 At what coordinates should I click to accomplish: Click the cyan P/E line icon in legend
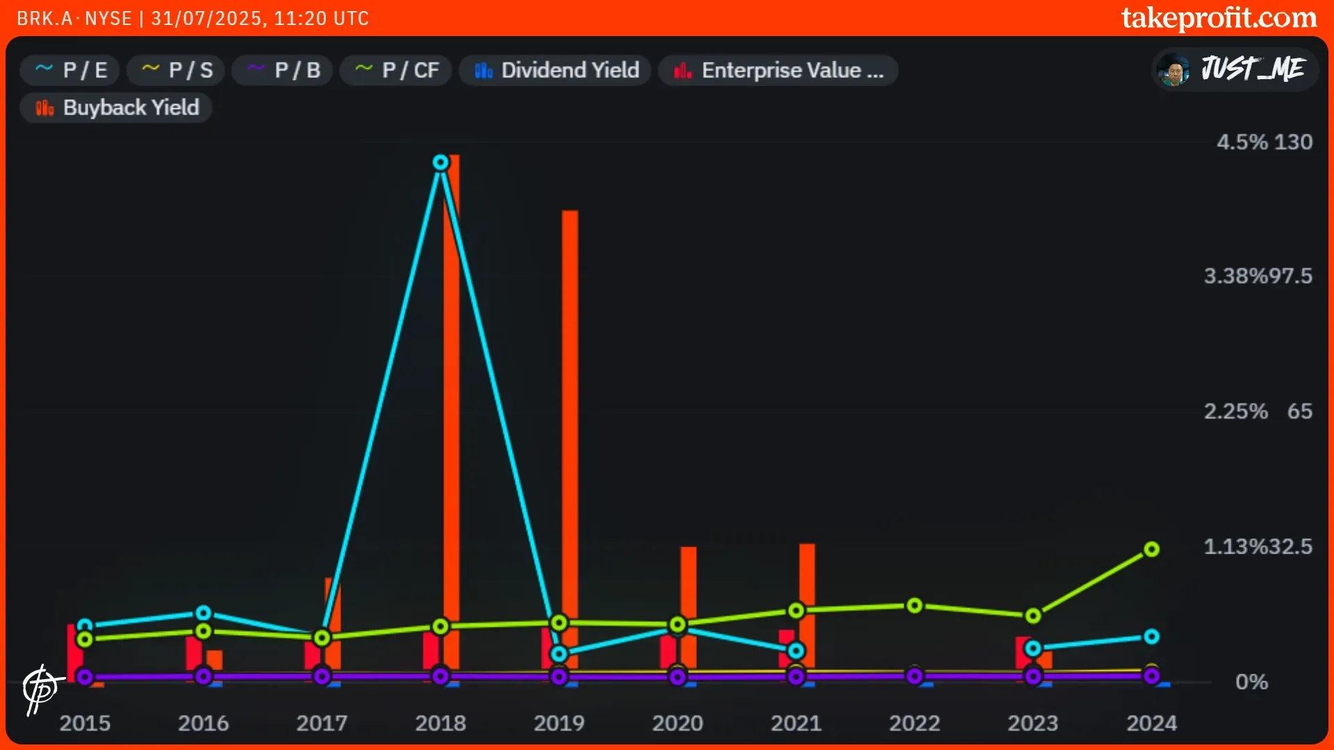(x=44, y=69)
